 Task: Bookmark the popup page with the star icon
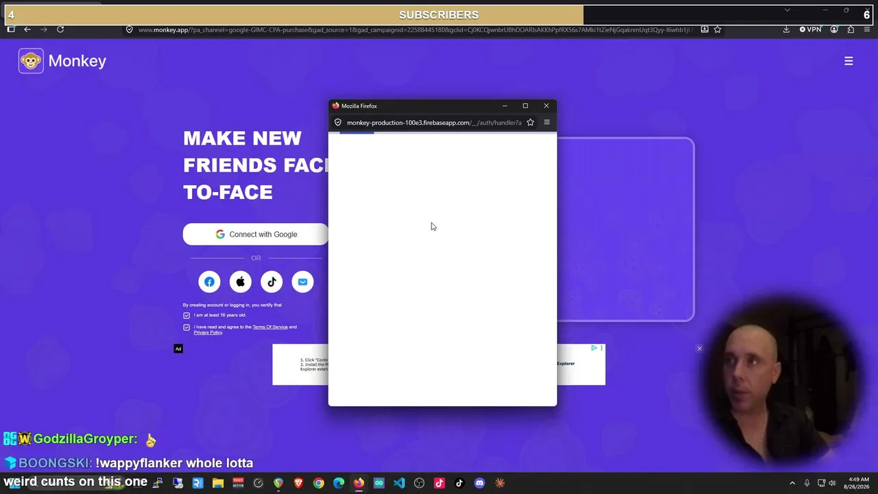click(x=530, y=123)
